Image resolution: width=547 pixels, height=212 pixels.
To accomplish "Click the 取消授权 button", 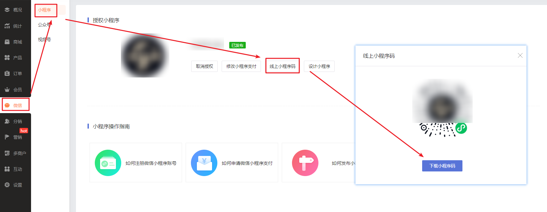I will [204, 66].
